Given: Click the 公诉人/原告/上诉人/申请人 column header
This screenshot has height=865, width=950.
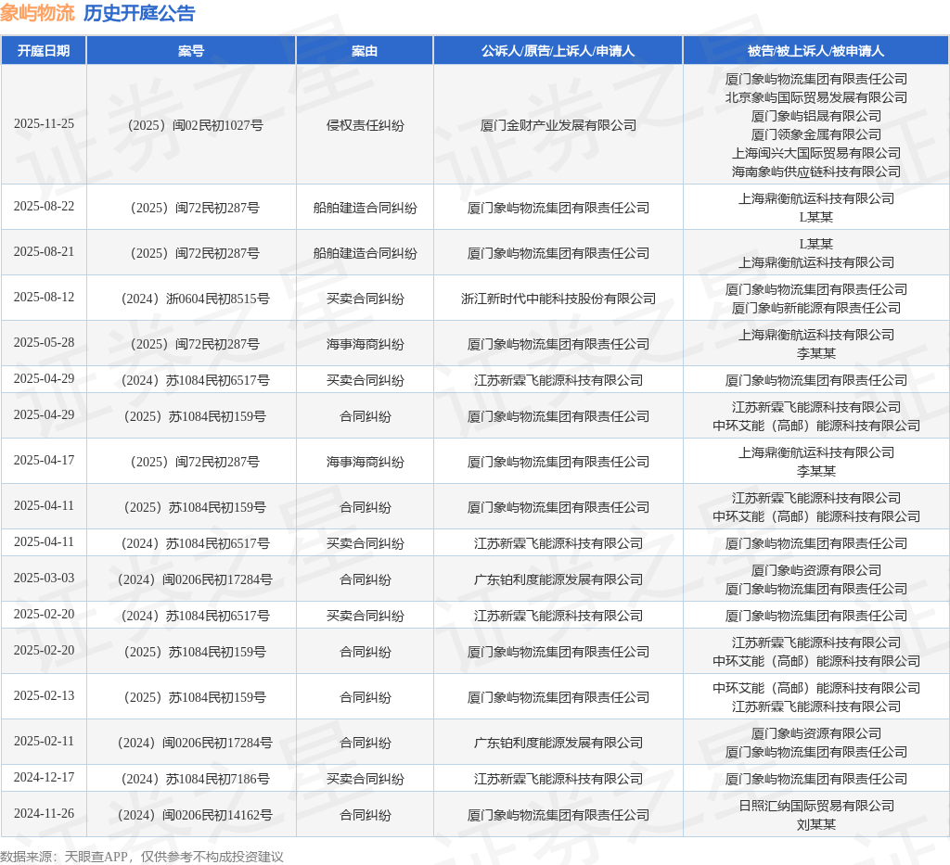Looking at the screenshot, I should tap(558, 51).
